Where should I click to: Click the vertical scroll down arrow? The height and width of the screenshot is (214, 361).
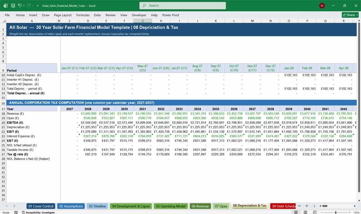[x=359, y=201]
